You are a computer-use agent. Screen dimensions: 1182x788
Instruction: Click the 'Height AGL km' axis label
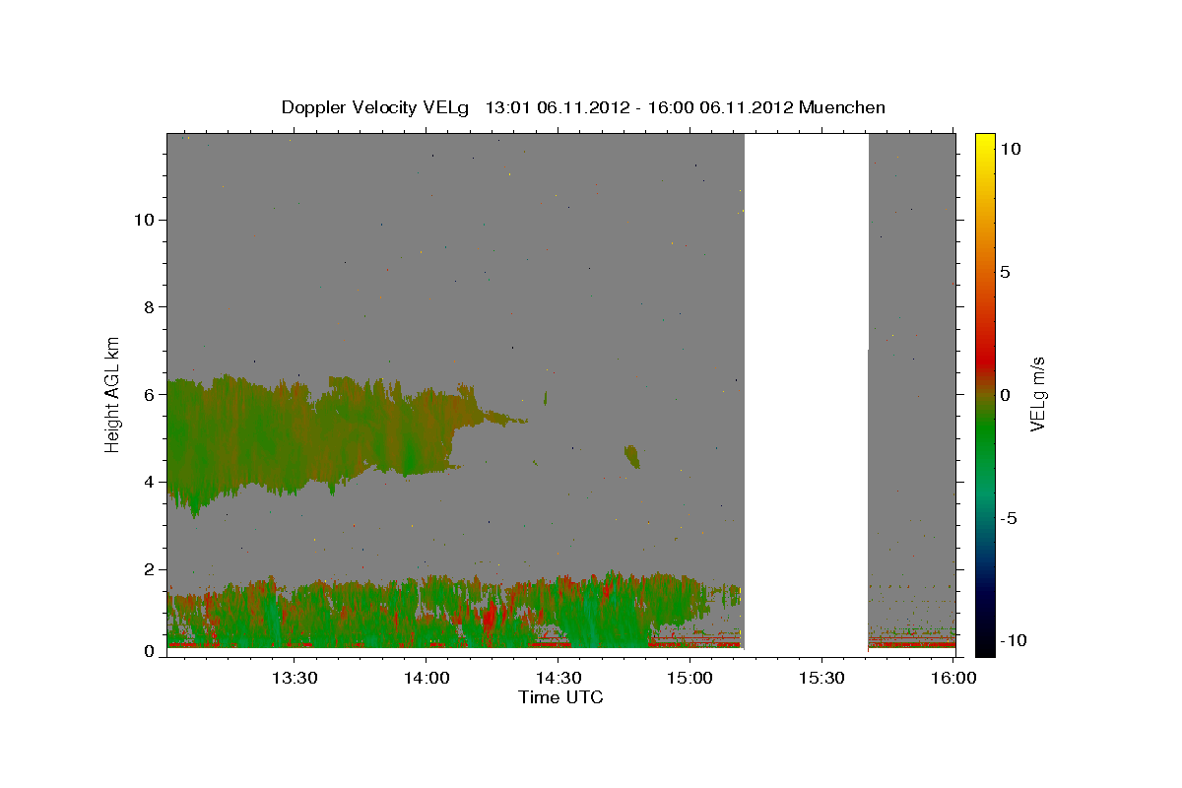113,394
